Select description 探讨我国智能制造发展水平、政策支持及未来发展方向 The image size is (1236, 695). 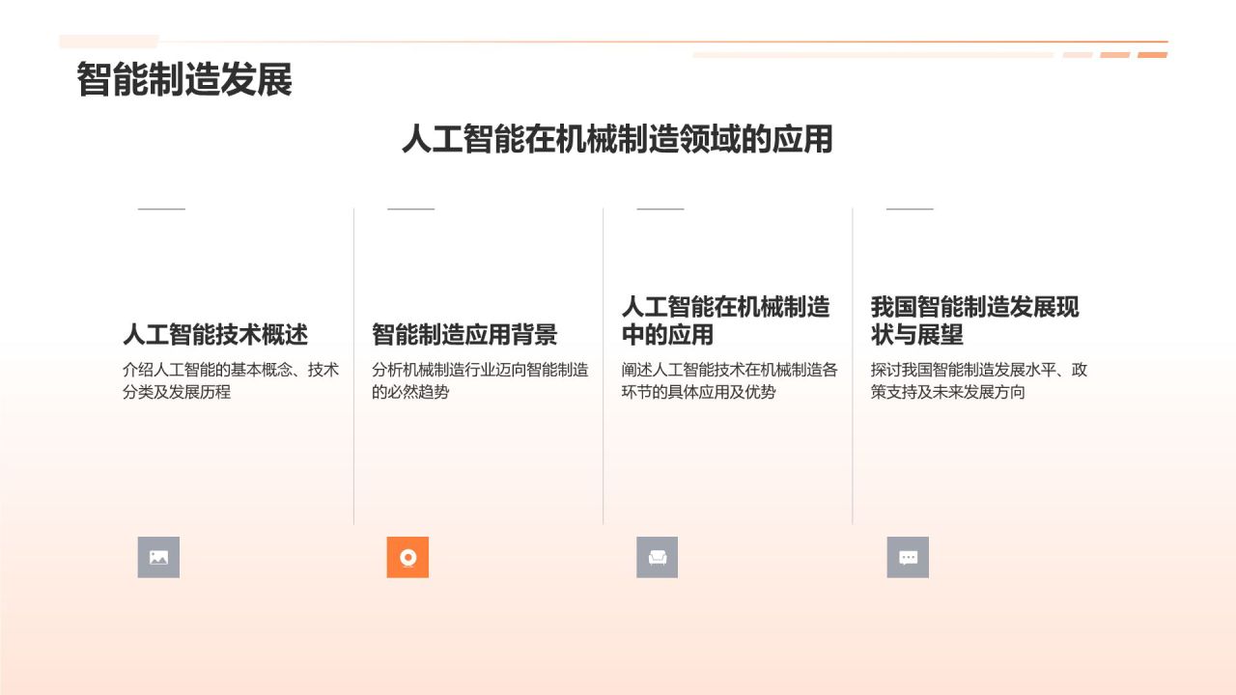[x=979, y=380]
